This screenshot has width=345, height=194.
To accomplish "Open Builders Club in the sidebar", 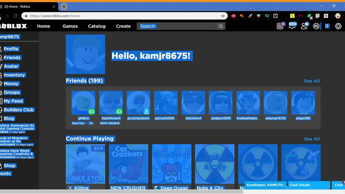I will (19, 110).
